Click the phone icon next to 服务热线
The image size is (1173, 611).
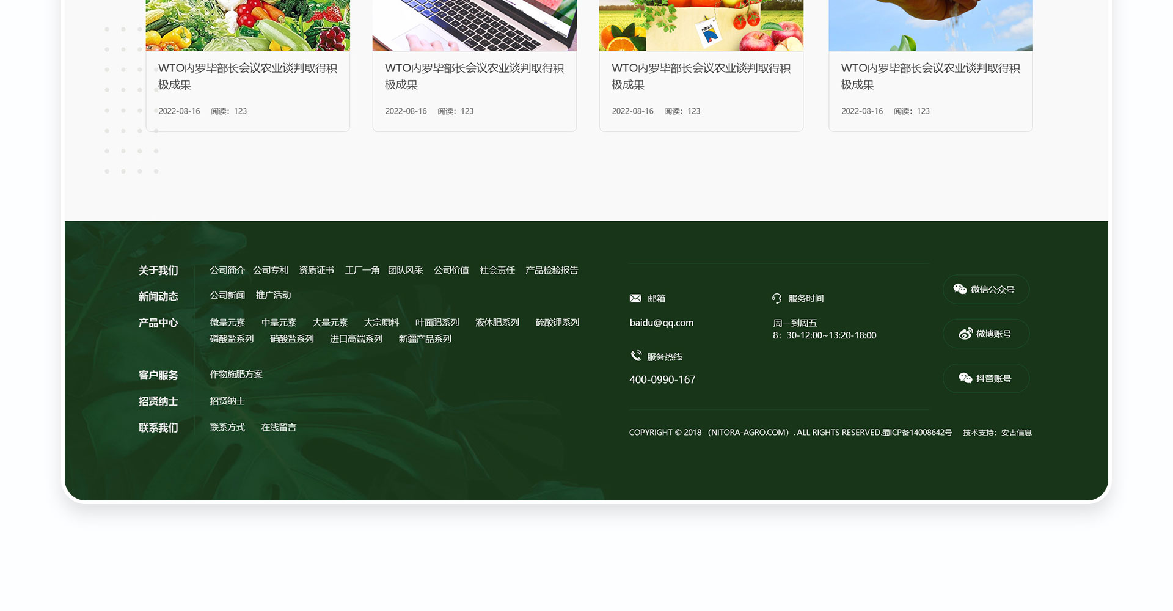[x=636, y=356]
